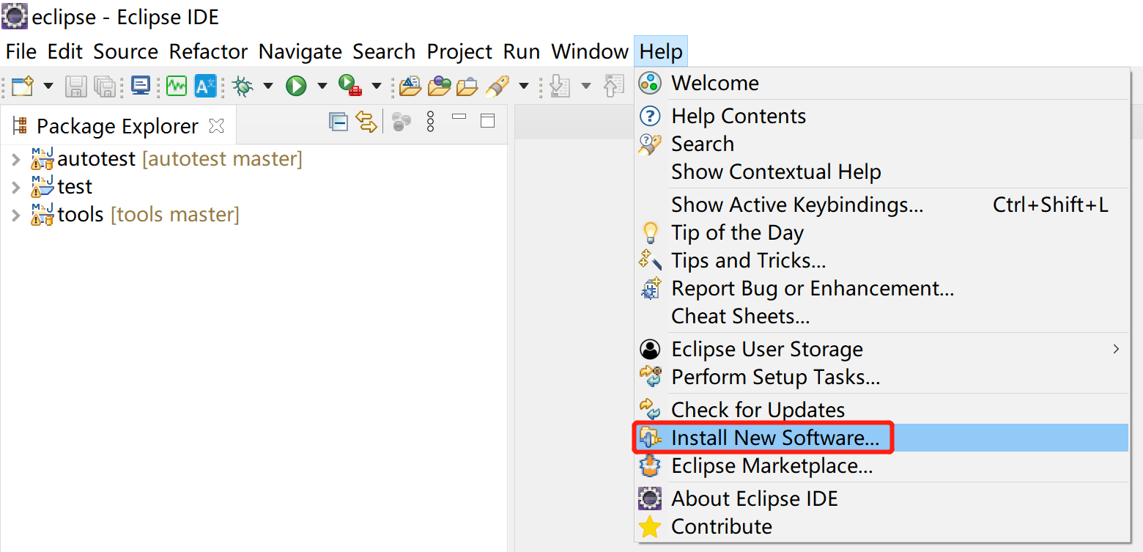The width and height of the screenshot is (1143, 552).
Task: Open the Source menu
Action: (125, 51)
